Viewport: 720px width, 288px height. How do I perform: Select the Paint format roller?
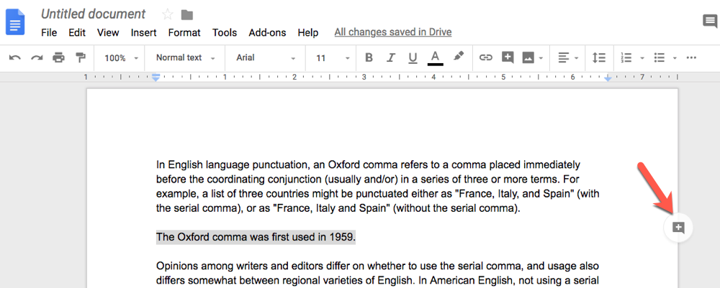coord(81,57)
